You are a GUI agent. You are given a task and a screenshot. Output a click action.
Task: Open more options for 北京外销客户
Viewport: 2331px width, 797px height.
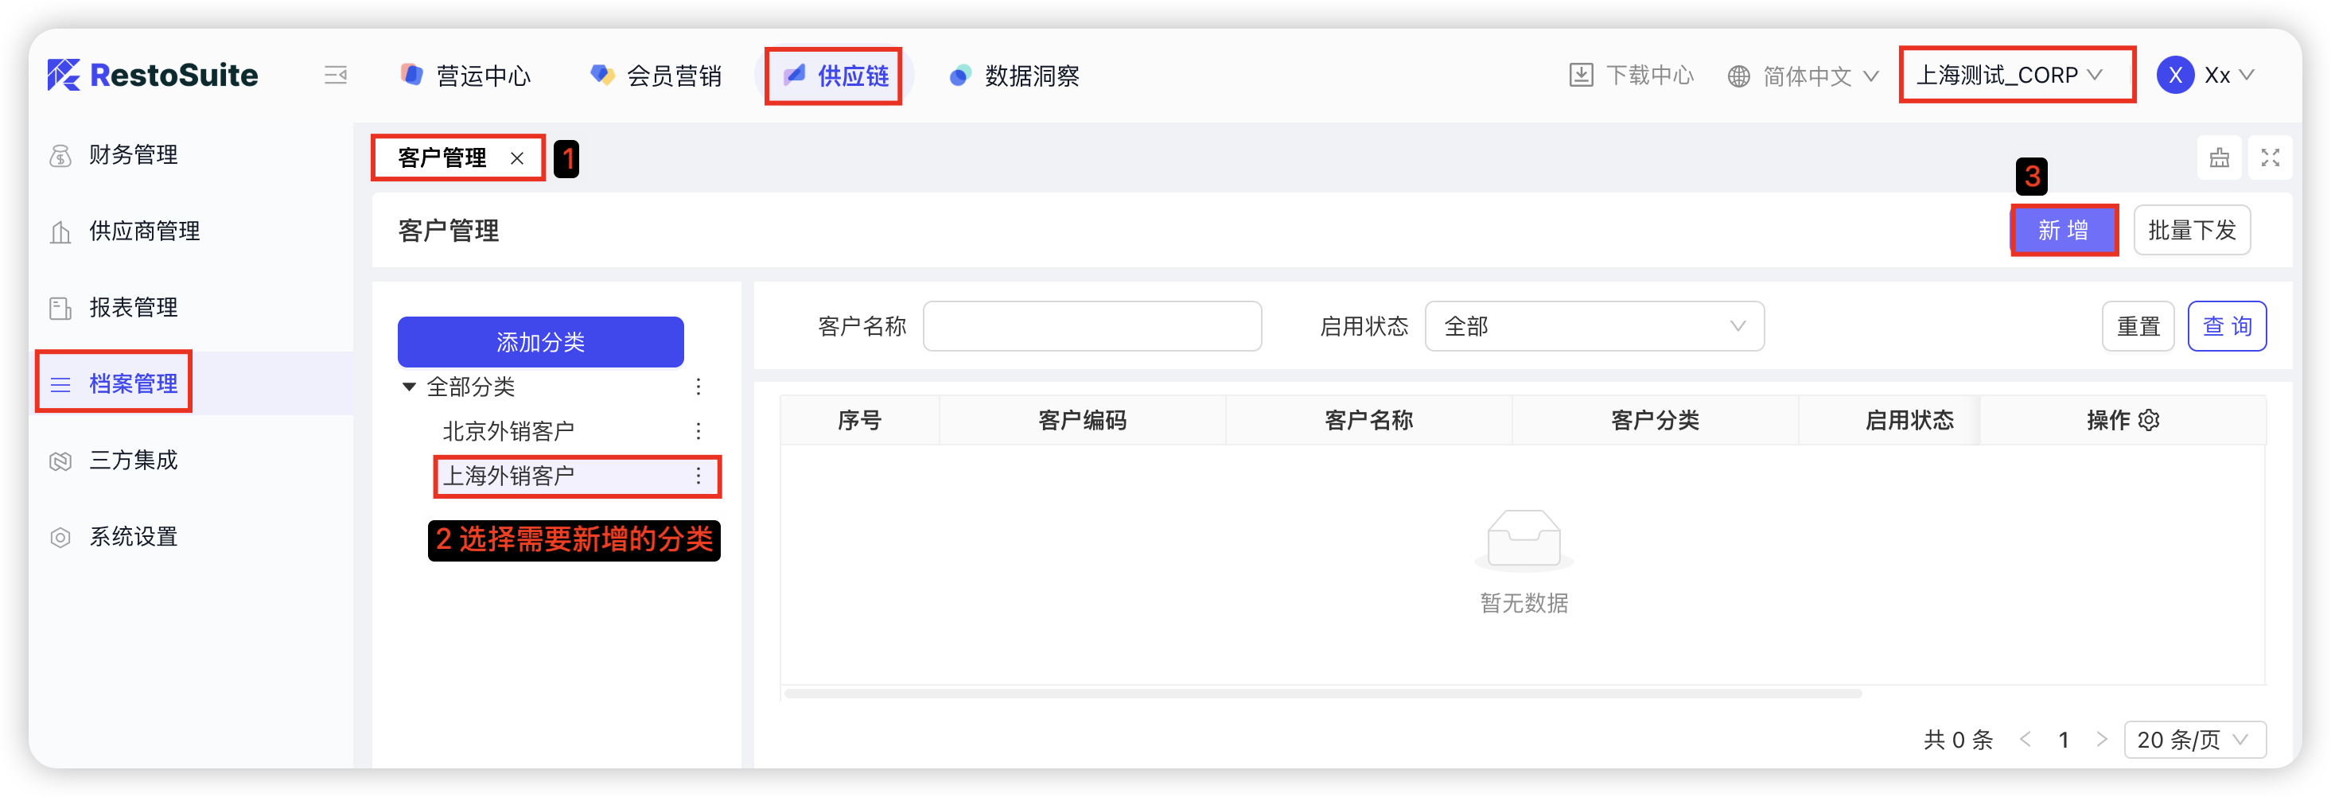[698, 430]
